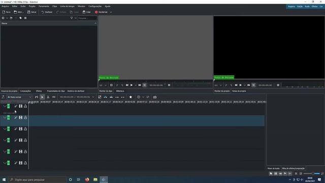Image resolution: width=325 pixels, height=183 pixels.
Task: Switch to Propriedades do Clipe tab
Action: pyautogui.click(x=56, y=91)
